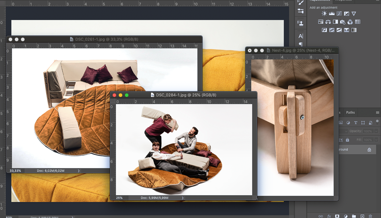Add an Invert adjustment
The image size is (381, 218).
pyautogui.click(x=324, y=30)
